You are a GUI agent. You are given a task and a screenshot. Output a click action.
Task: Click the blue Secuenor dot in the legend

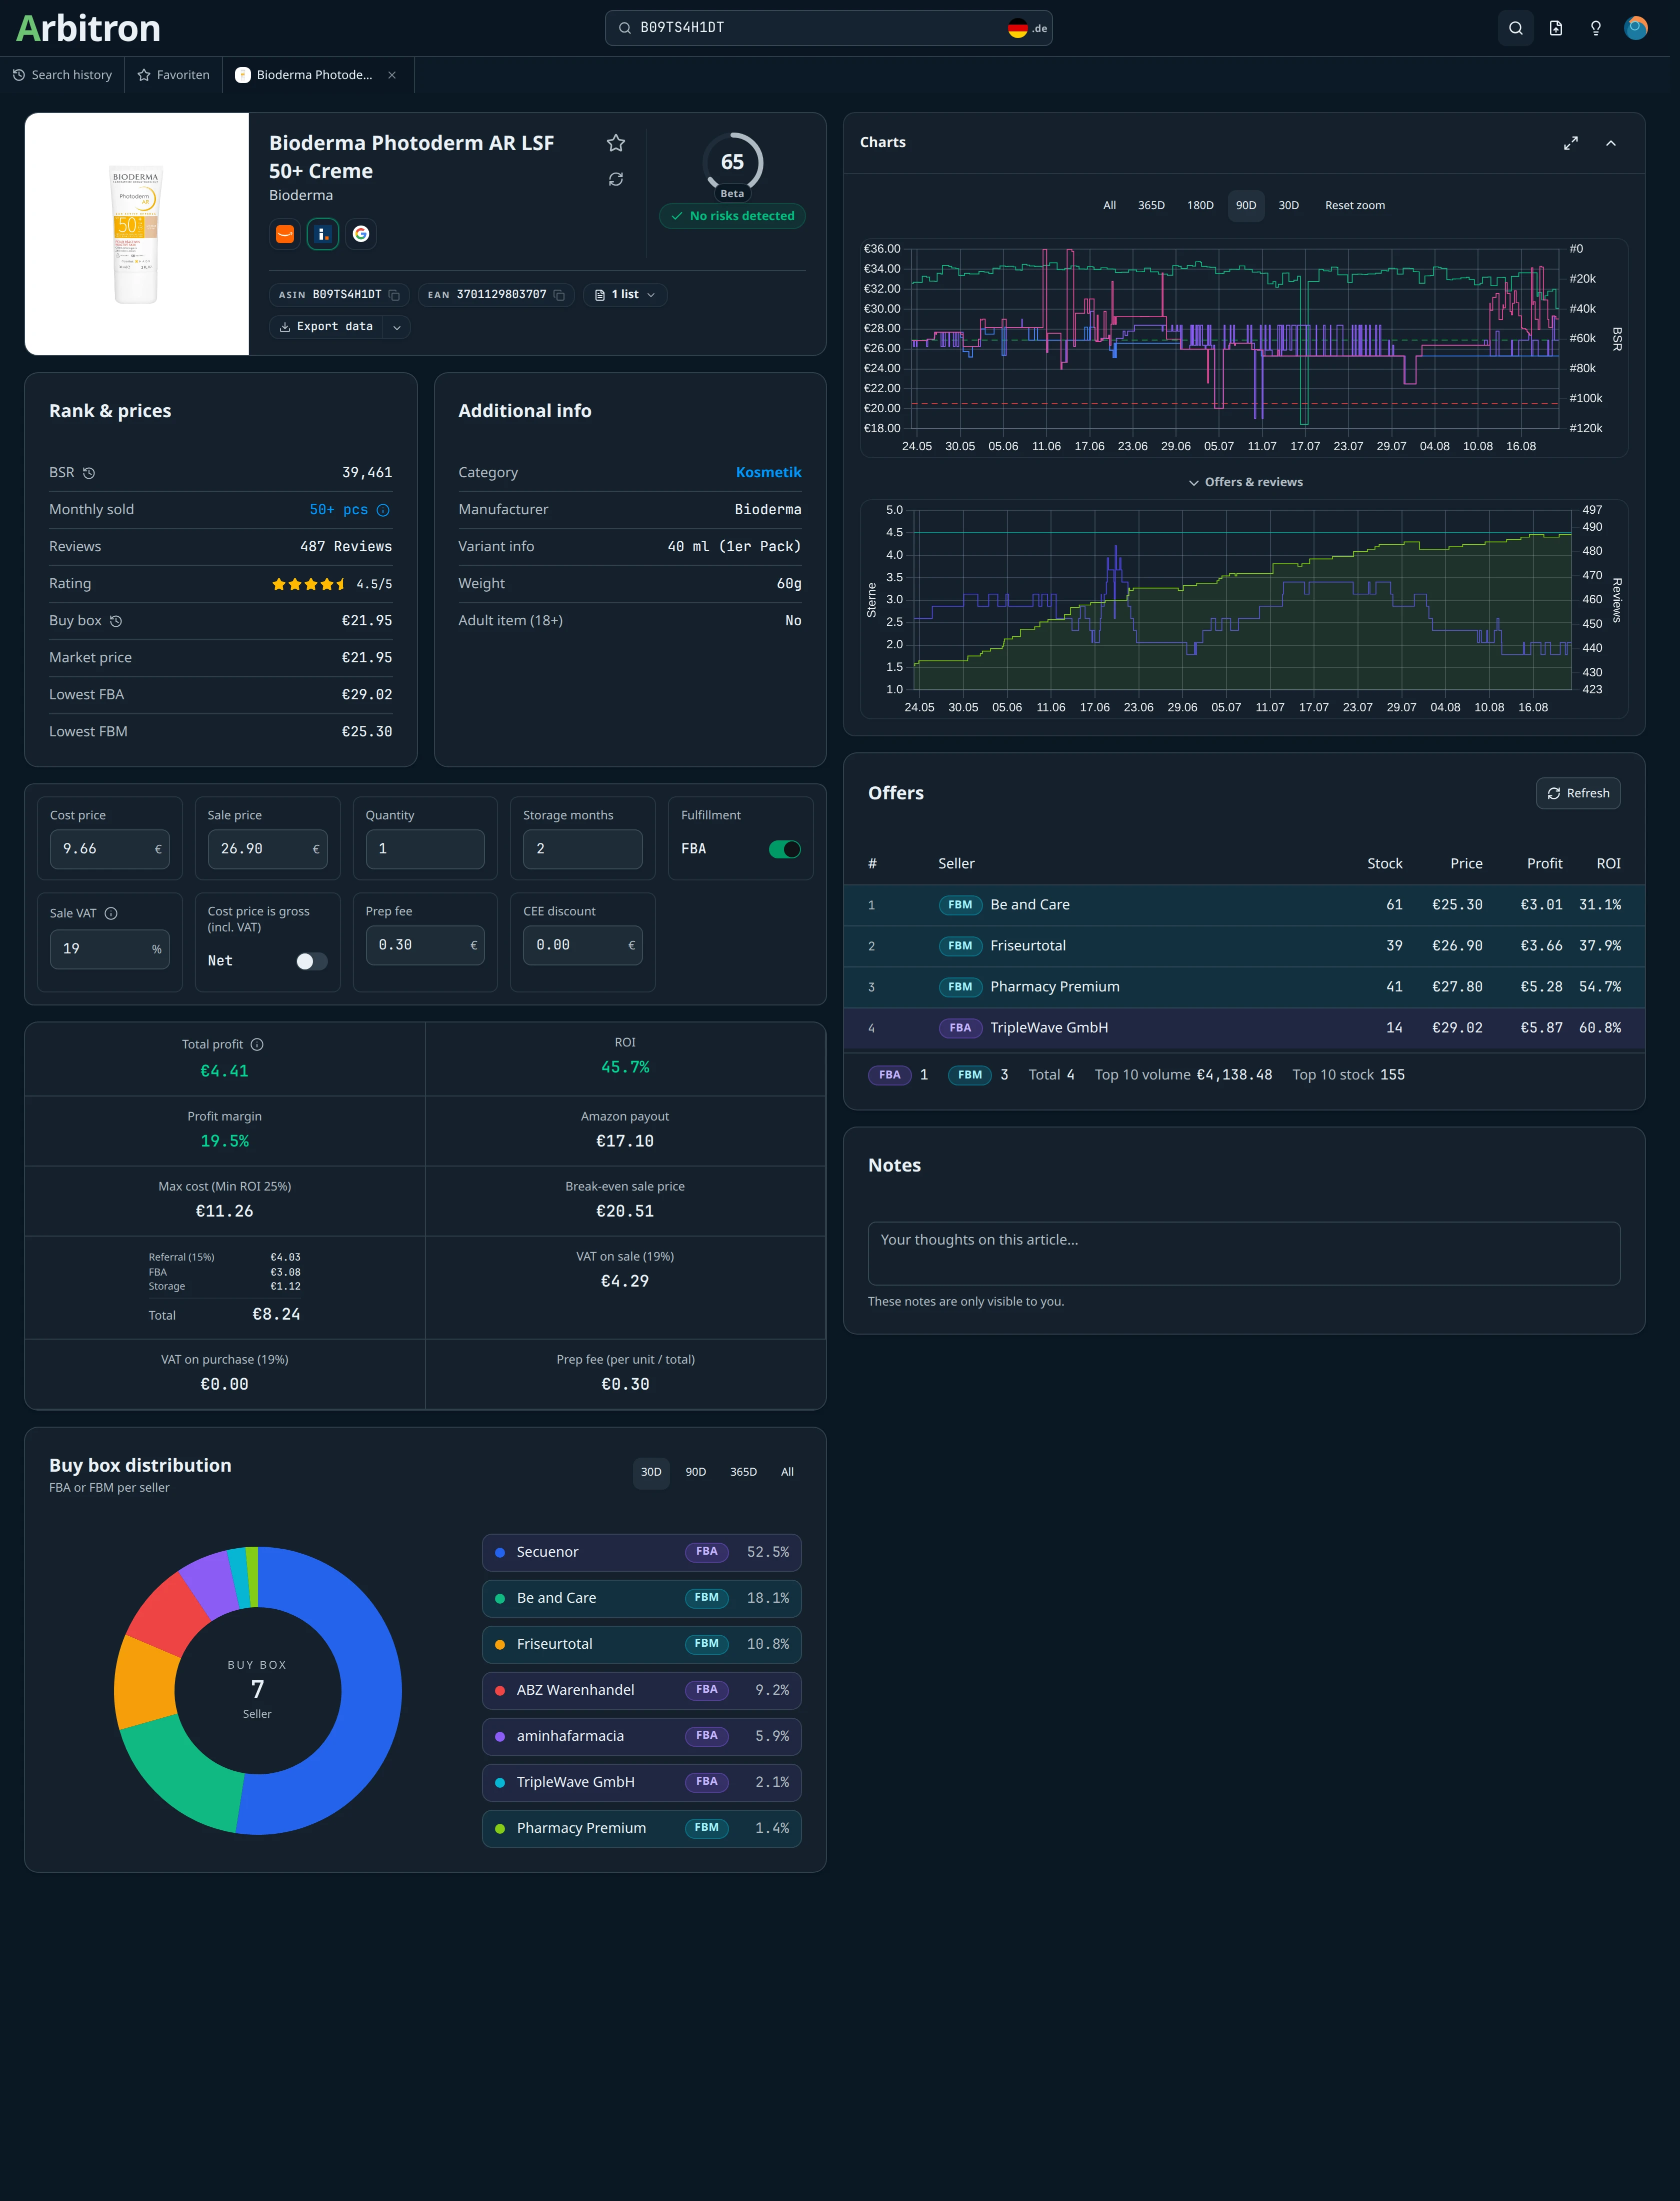click(500, 1553)
